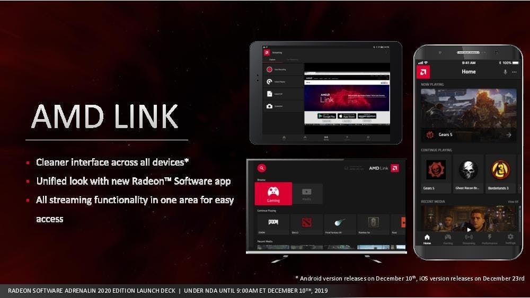This screenshot has height=298, width=530.
Task: Open the three-dot menu in the phone header
Action: click(x=514, y=72)
